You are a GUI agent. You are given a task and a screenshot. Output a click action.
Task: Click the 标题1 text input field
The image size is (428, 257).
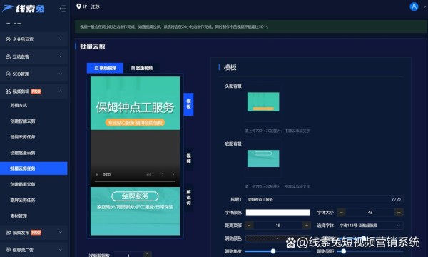click(324, 199)
